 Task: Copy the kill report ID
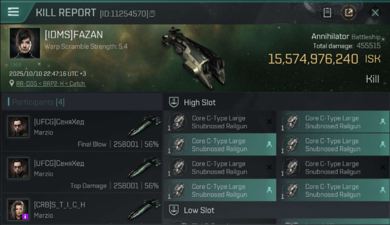pos(152,13)
